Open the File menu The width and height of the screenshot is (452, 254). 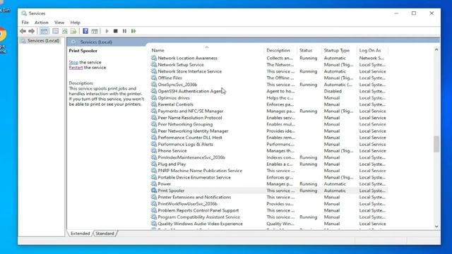[25, 23]
